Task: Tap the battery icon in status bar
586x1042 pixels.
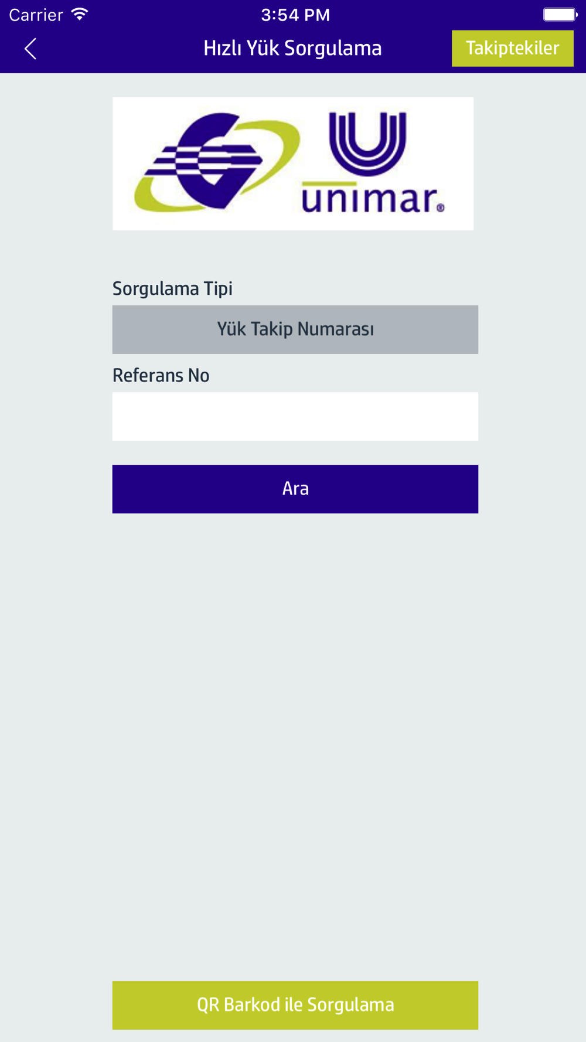Action: (x=560, y=14)
